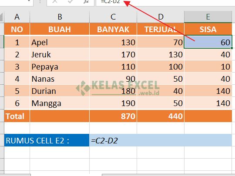Image resolution: width=235 pixels, height=176 pixels.
Task: Click Jeruk's SISA value 40
Action: click(x=208, y=54)
